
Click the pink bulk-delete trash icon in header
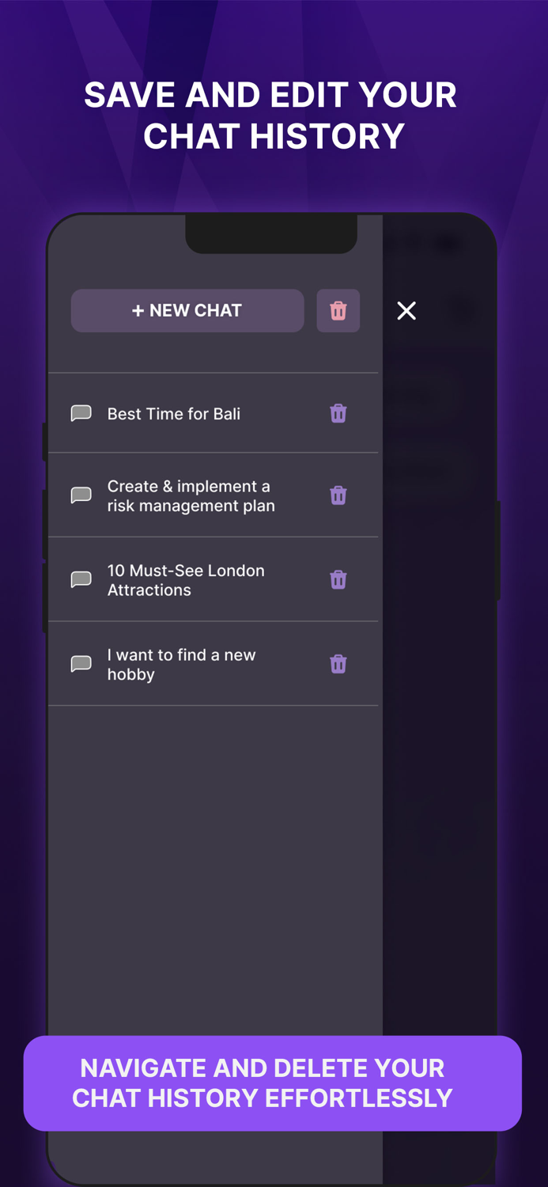[x=338, y=310]
